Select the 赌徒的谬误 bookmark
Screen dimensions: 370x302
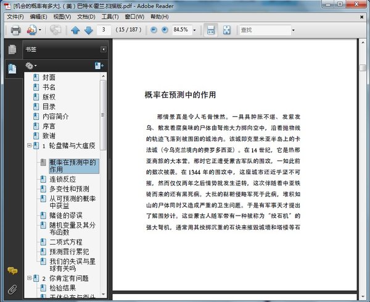click(x=66, y=216)
